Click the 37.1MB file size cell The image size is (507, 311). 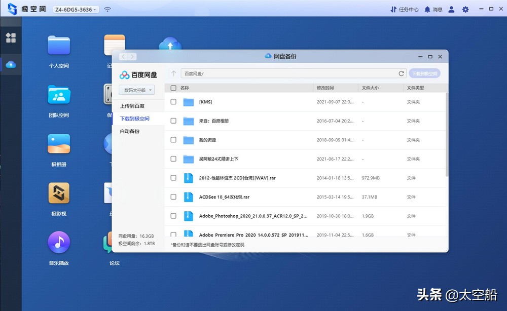[369, 197]
